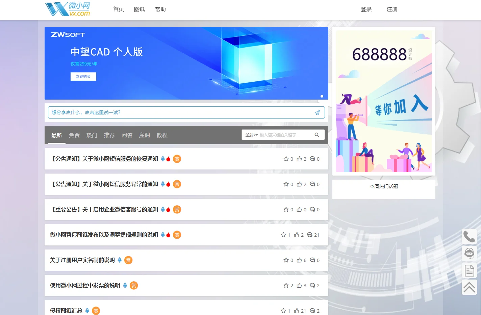
Task: Switch to the 热门 tab
Action: point(92,135)
